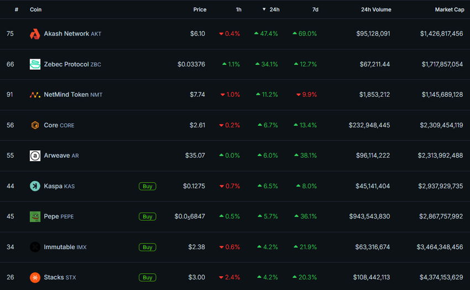Viewport: 470px width, 290px height.
Task: Sort table by the # rank column
Action: pyautogui.click(x=17, y=9)
